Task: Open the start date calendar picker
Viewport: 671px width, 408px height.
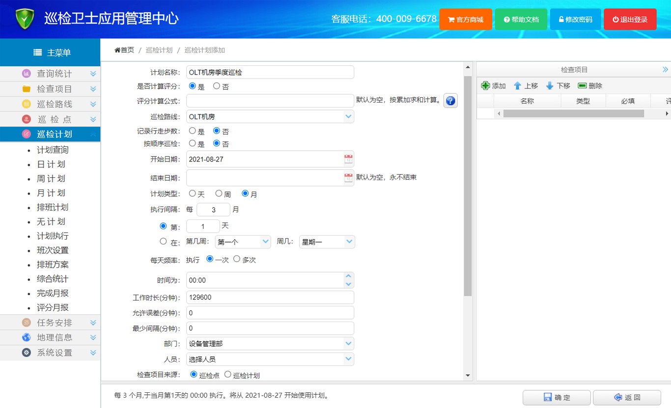Action: tap(348, 159)
